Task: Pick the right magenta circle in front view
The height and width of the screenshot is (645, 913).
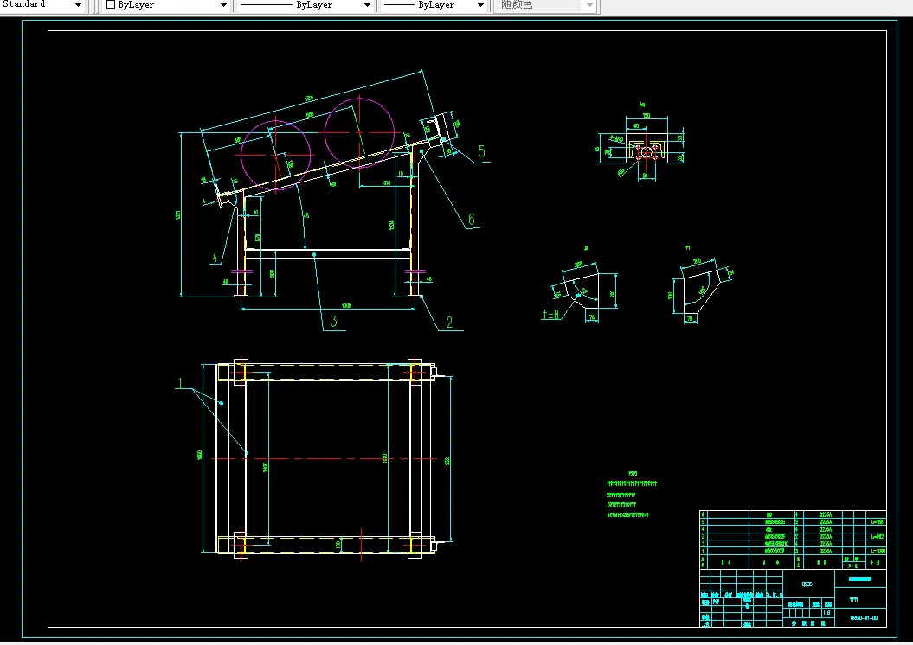Action: click(359, 132)
